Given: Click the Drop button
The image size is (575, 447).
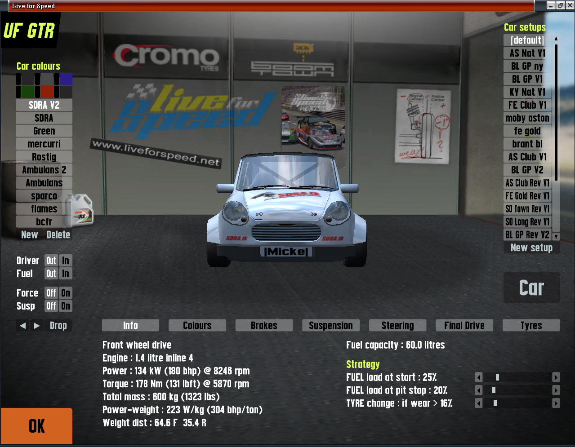Looking at the screenshot, I should click(x=58, y=326).
